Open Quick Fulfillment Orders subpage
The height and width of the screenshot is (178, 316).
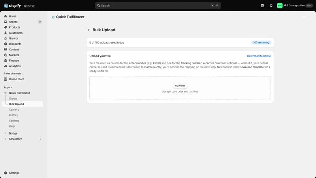(13, 98)
